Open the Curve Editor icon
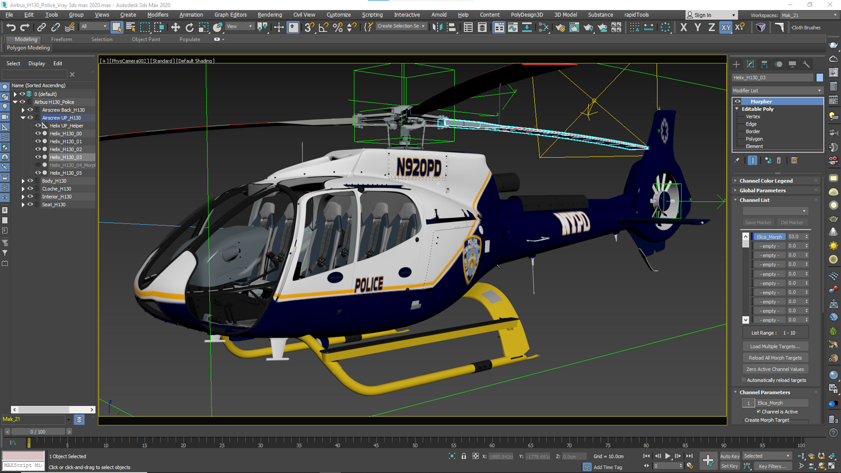This screenshot has height=473, width=841. [513, 27]
